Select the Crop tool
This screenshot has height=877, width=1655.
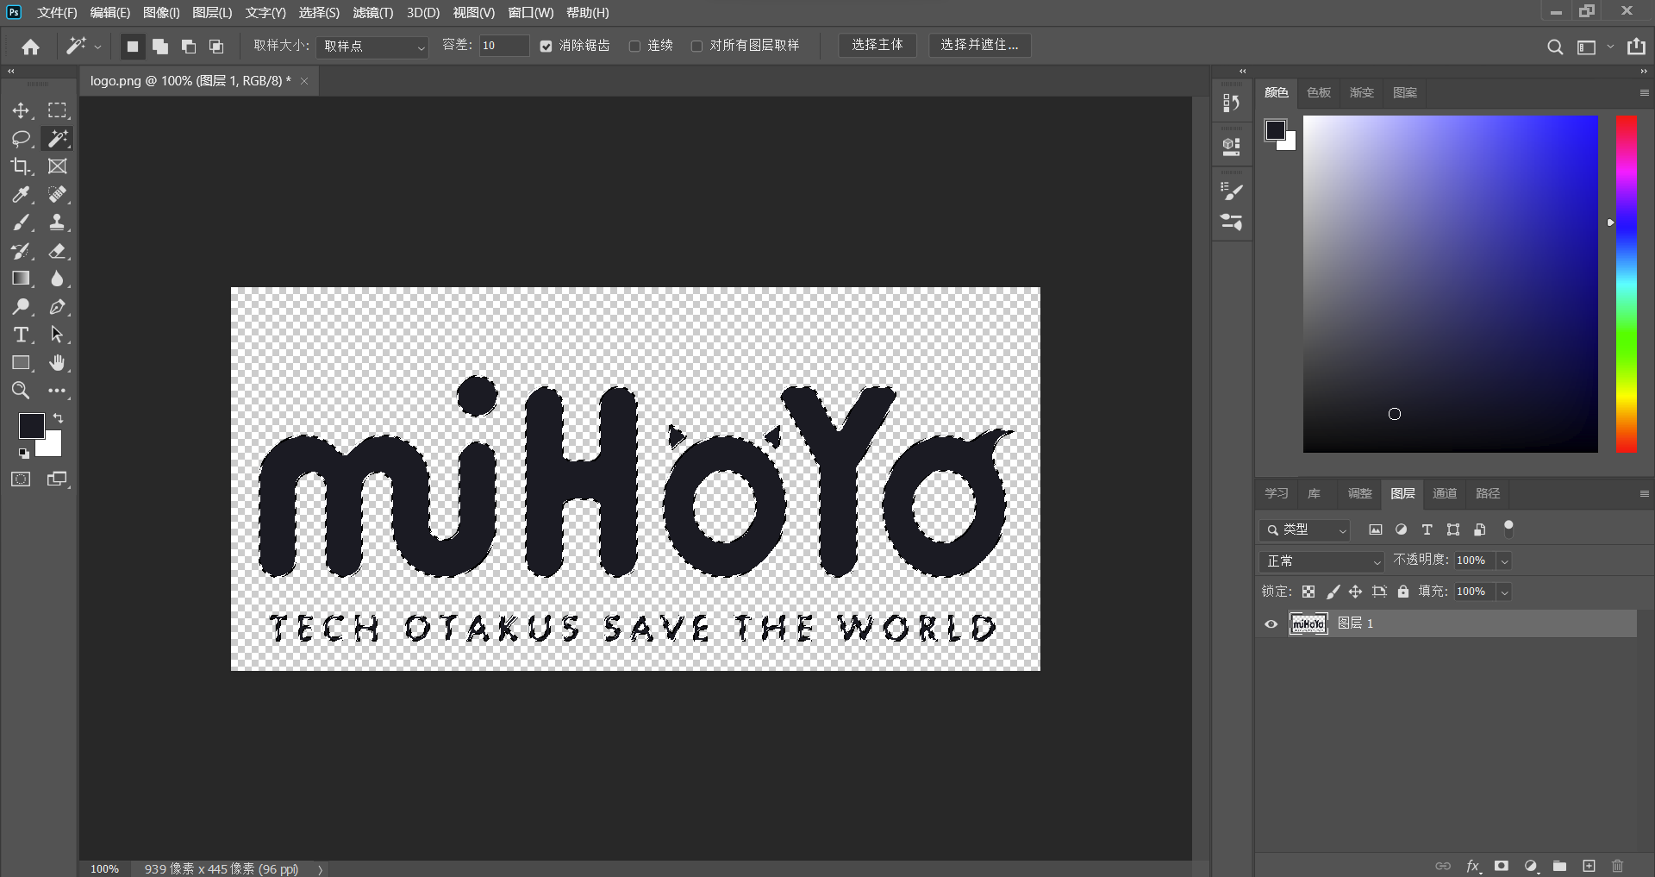click(22, 166)
